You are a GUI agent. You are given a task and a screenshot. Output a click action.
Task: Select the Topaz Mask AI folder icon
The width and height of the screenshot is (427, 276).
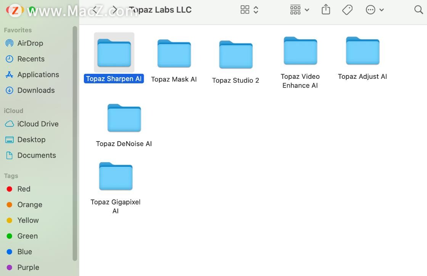point(174,53)
